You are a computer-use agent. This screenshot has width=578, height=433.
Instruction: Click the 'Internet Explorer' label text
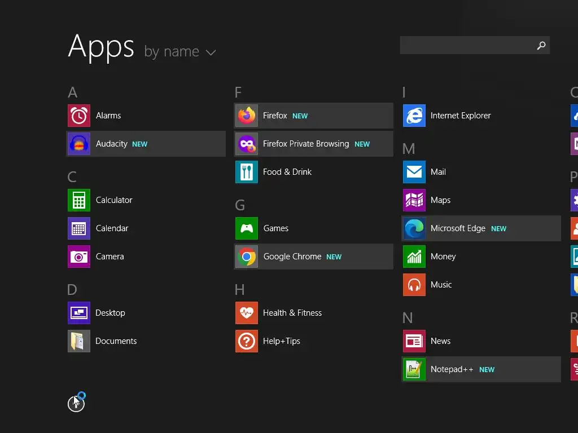[461, 116]
